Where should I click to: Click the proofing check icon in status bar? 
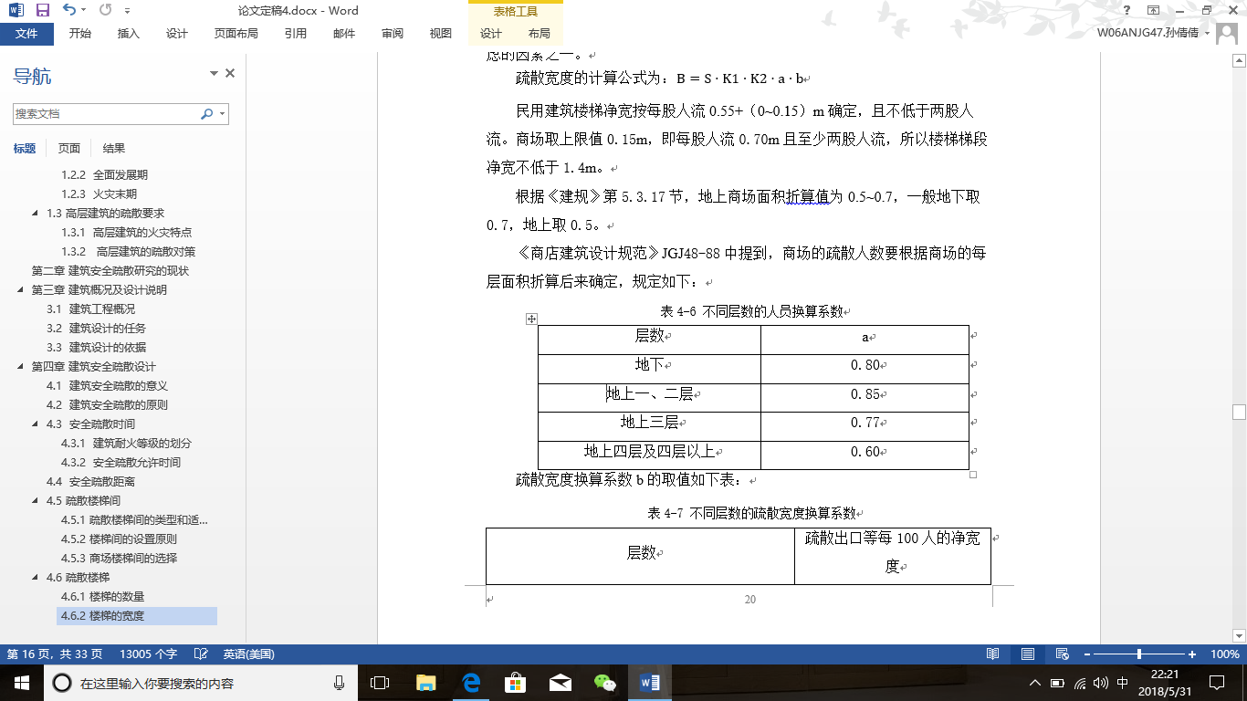tap(201, 654)
